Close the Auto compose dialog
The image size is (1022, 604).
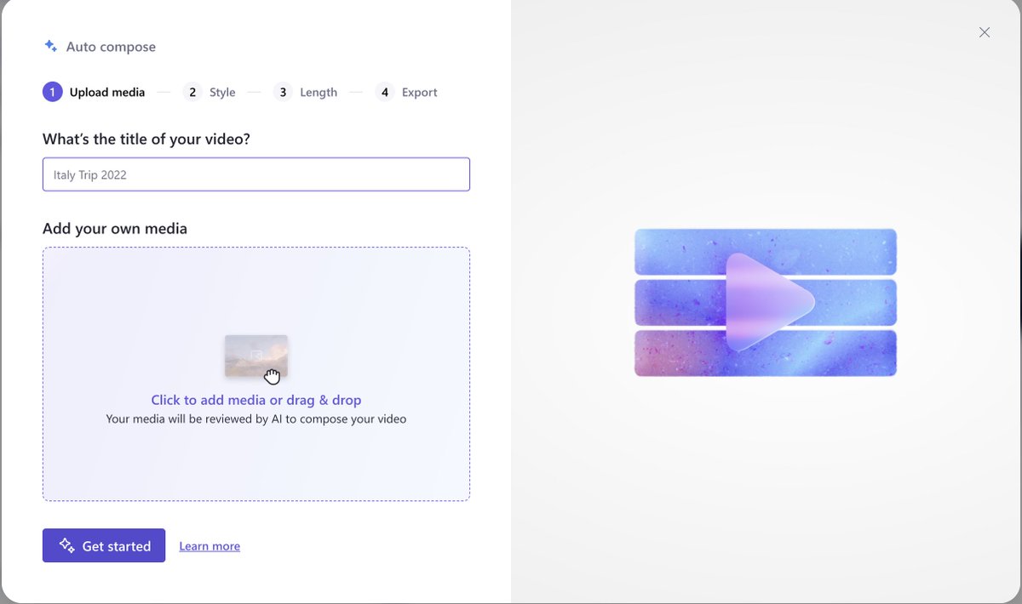click(985, 32)
